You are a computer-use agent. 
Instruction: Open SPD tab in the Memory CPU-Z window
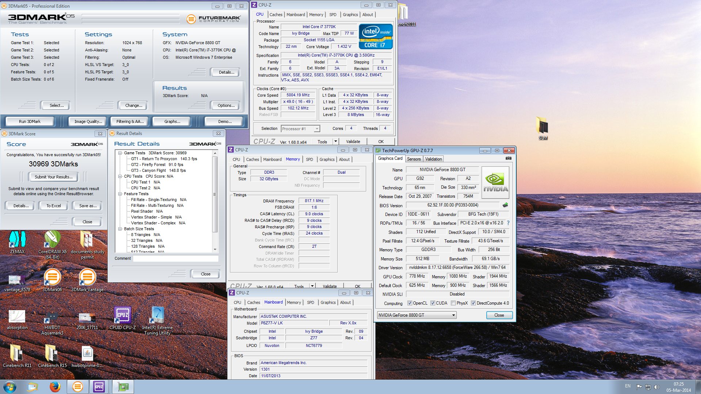[x=309, y=159]
